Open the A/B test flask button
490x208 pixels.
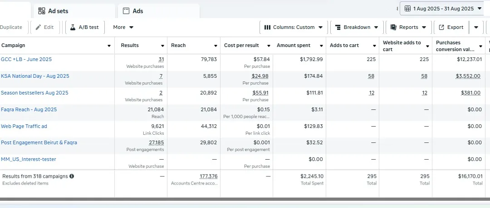point(84,27)
